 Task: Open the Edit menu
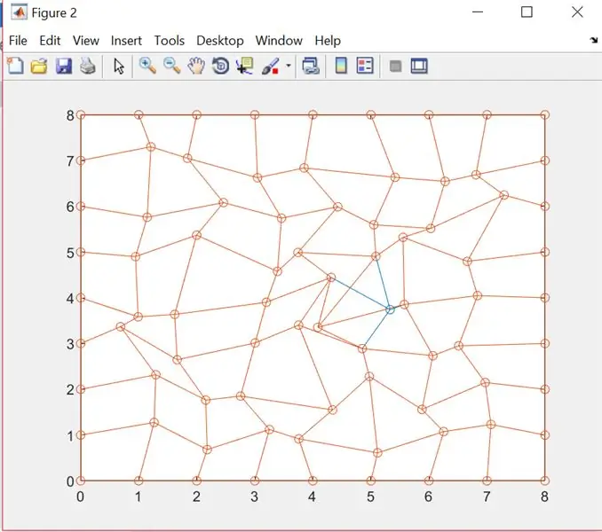point(50,41)
